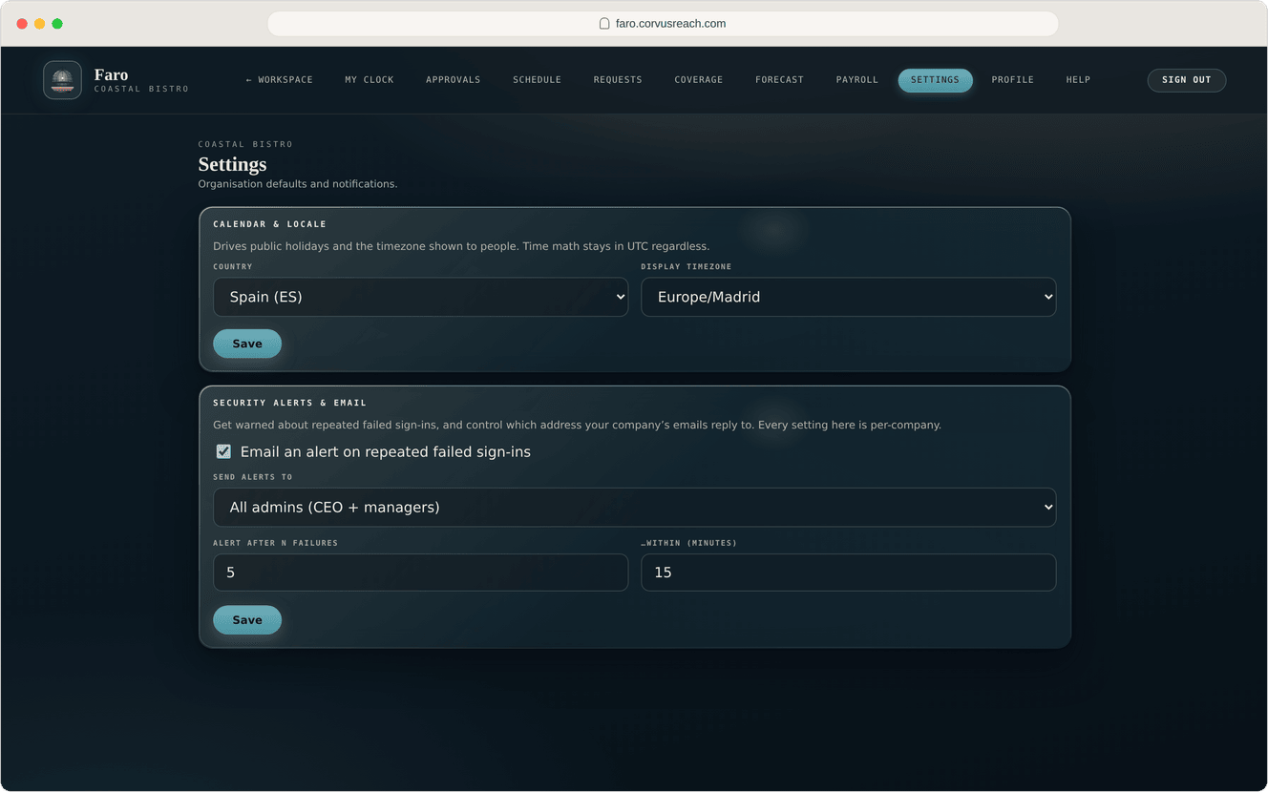Viewport: 1268px width, 792px height.
Task: Save the Calendar & Locale settings
Action: [247, 344]
